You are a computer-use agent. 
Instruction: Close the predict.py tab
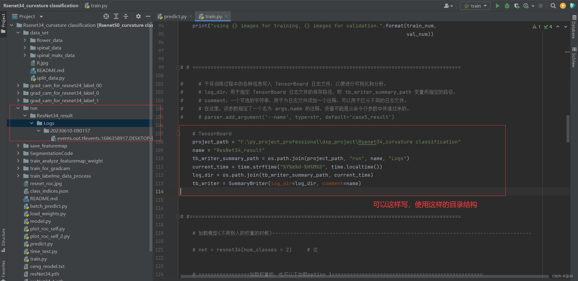click(x=191, y=17)
